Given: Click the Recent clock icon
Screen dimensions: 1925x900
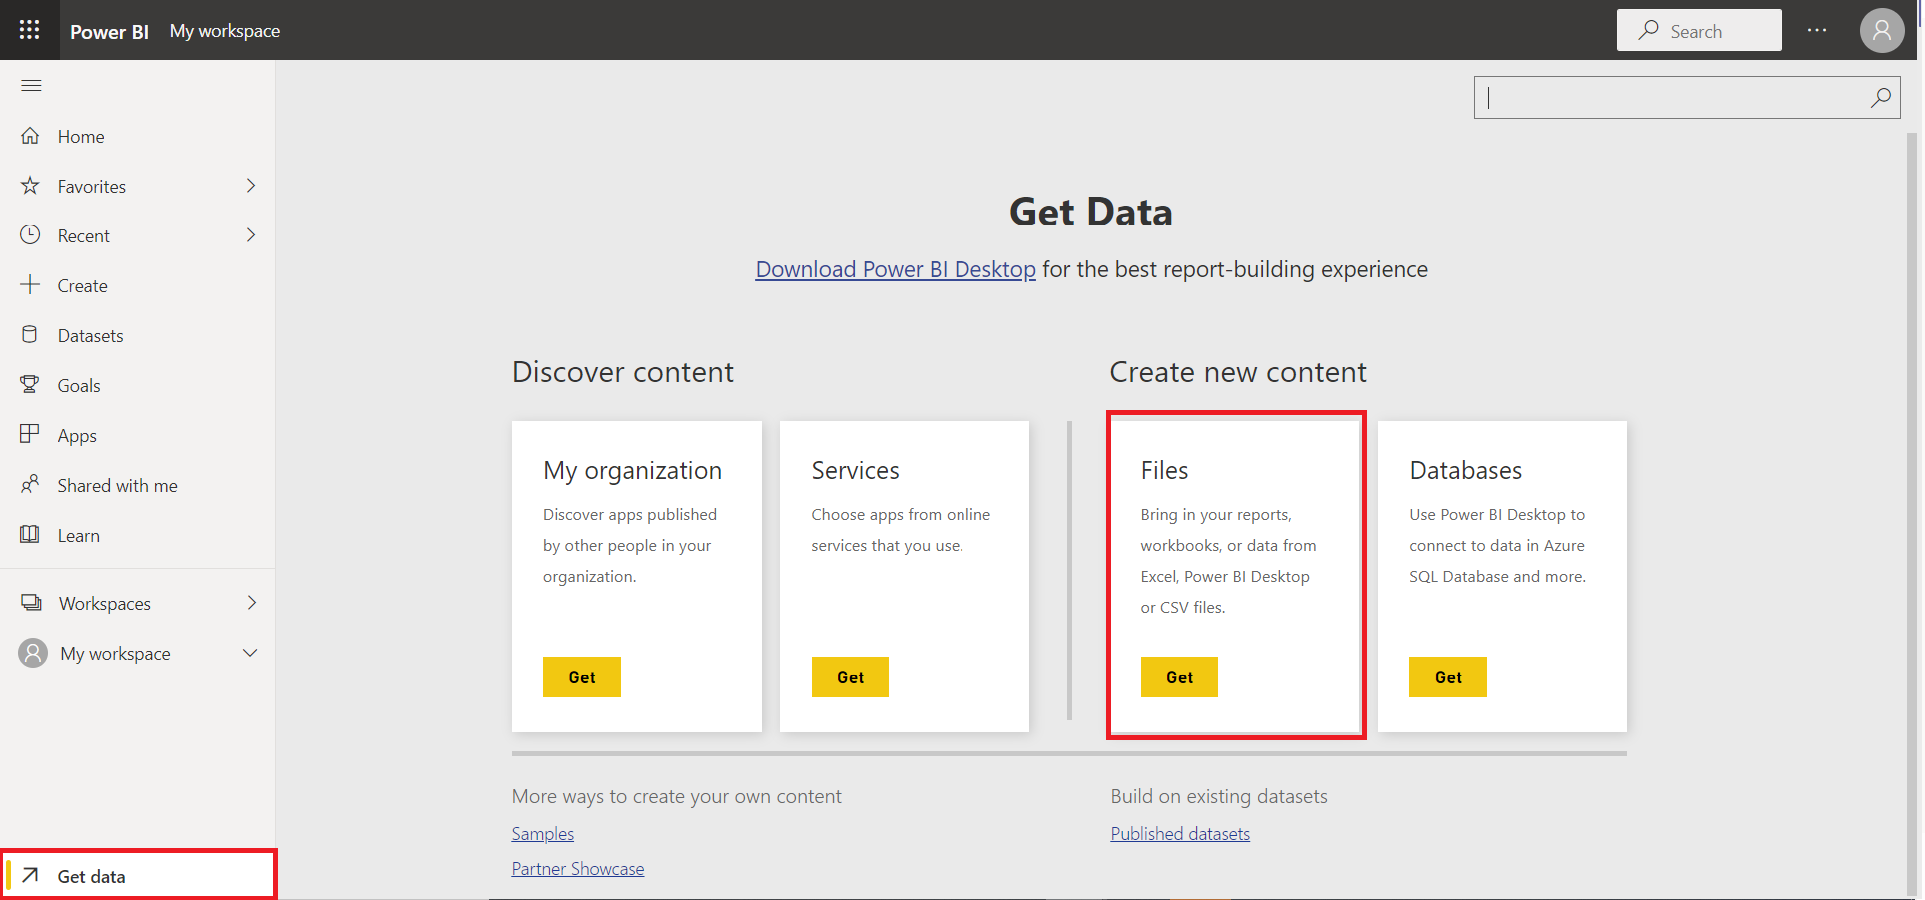Looking at the screenshot, I should pos(30,235).
